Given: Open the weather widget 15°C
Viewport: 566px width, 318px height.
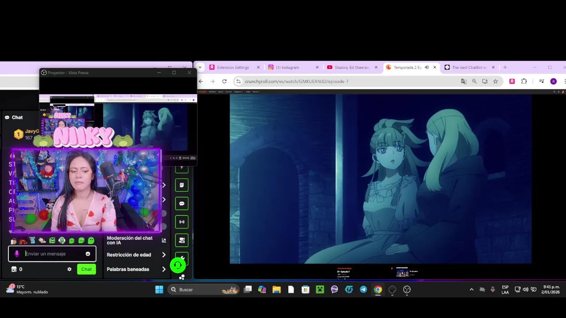Looking at the screenshot, I should pos(27,290).
